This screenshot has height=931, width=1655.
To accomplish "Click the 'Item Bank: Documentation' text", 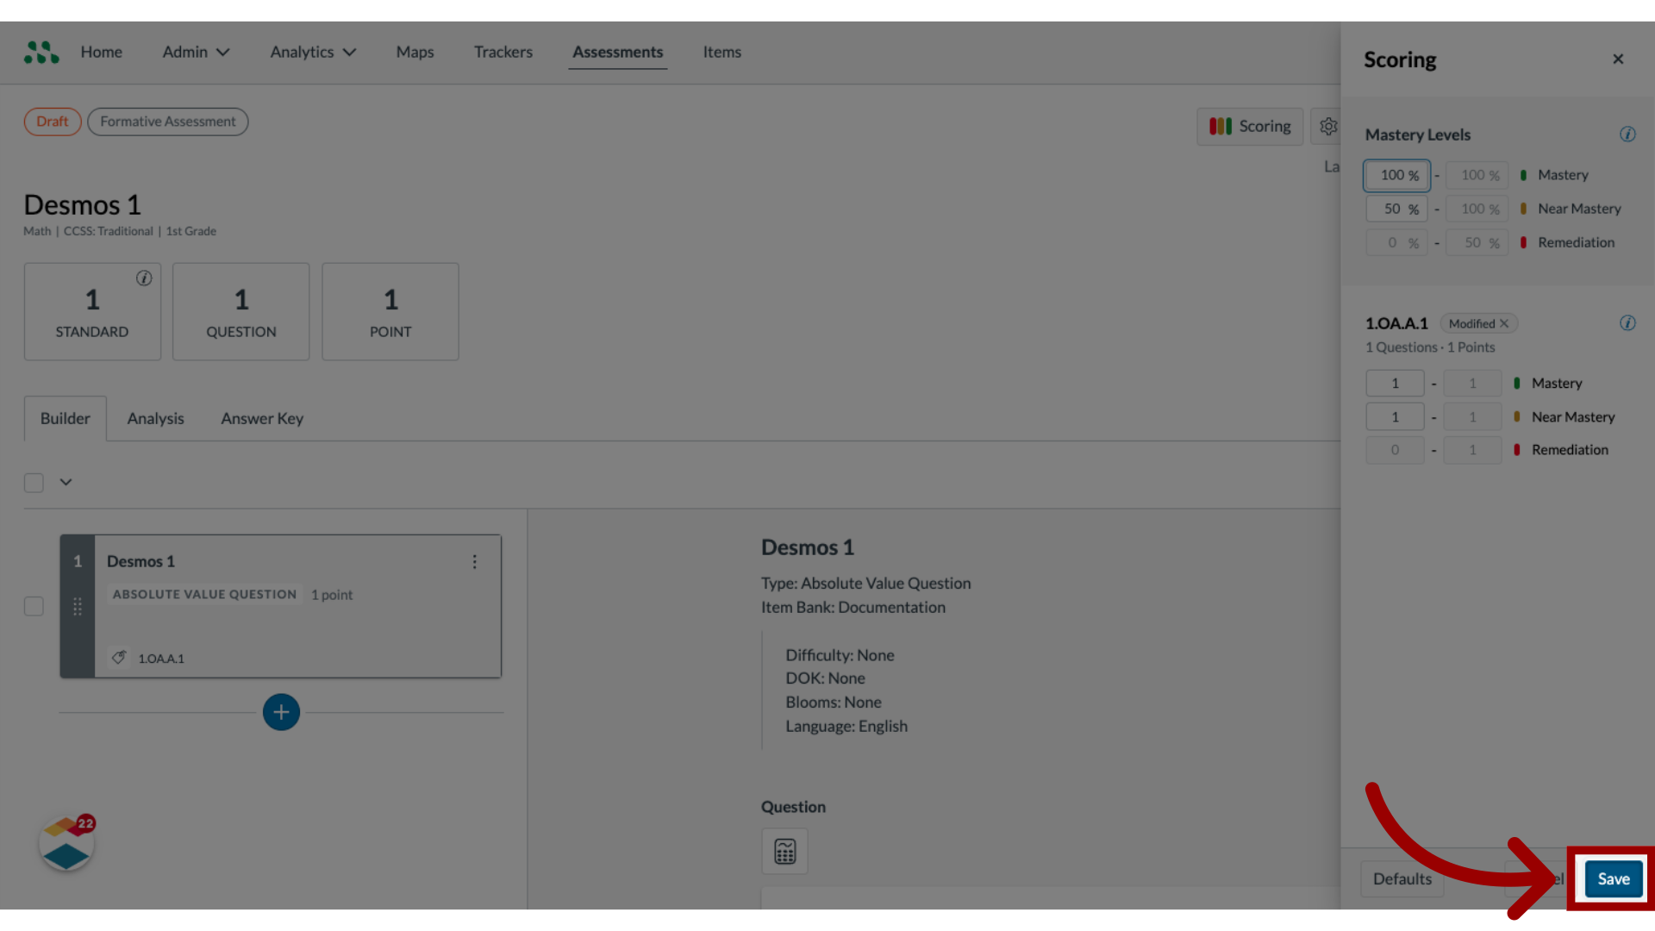I will tap(852, 607).
